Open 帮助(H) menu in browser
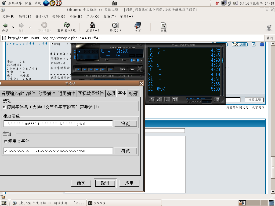Image resolution: width=275 pixels, height=206 pixels. tap(126, 16)
